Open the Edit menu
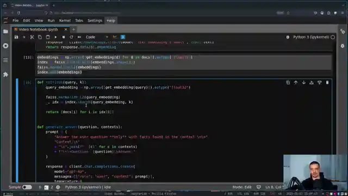348x196 pixels. 27,21
